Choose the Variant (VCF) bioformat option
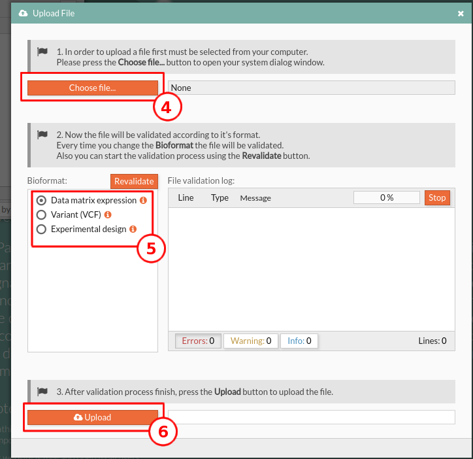Image resolution: width=473 pixels, height=459 pixels. tap(42, 214)
